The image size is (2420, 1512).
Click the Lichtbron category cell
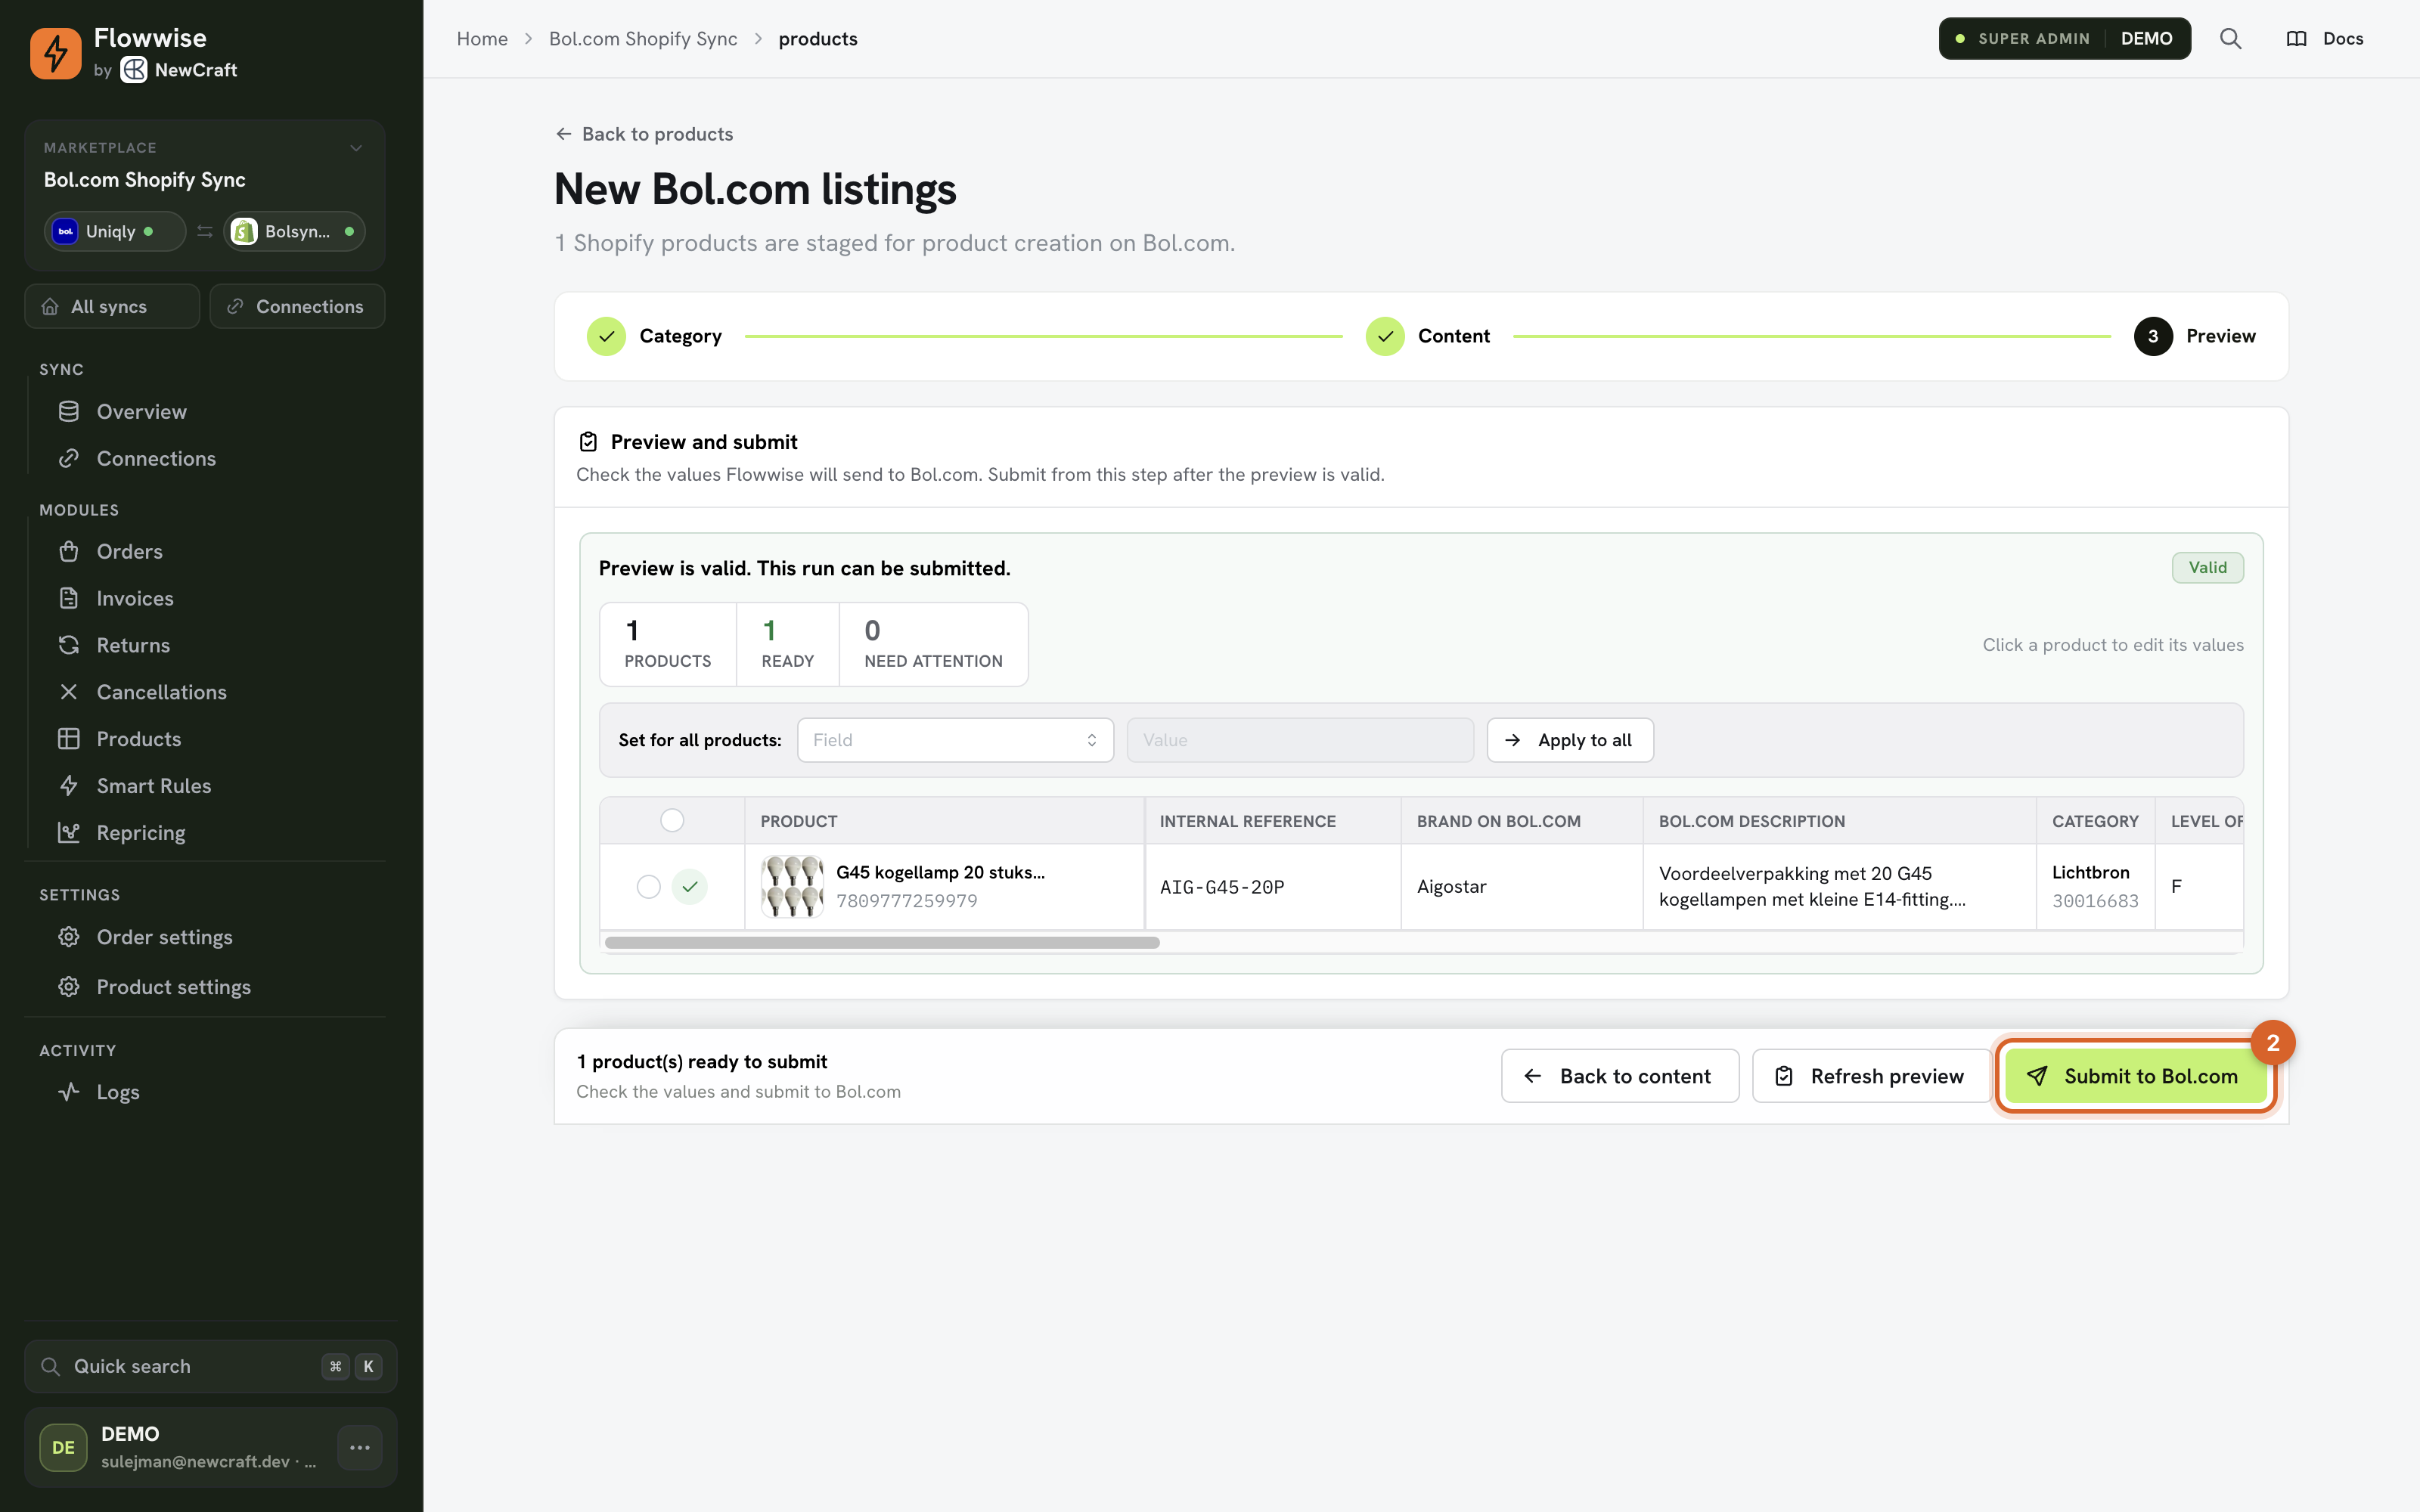pyautogui.click(x=2095, y=887)
